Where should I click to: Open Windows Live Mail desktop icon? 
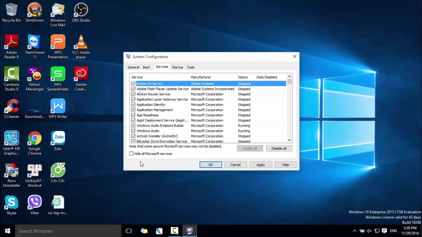[58, 15]
